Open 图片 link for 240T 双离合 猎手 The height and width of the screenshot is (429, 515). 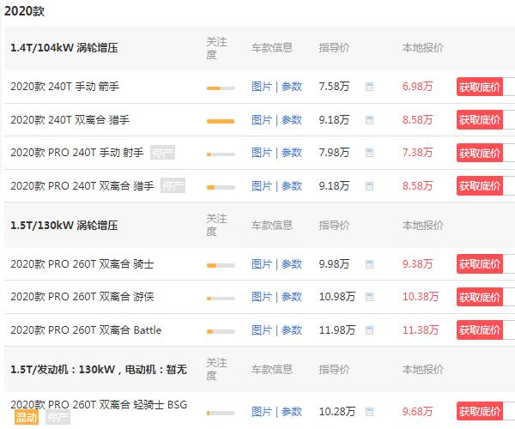tap(262, 120)
